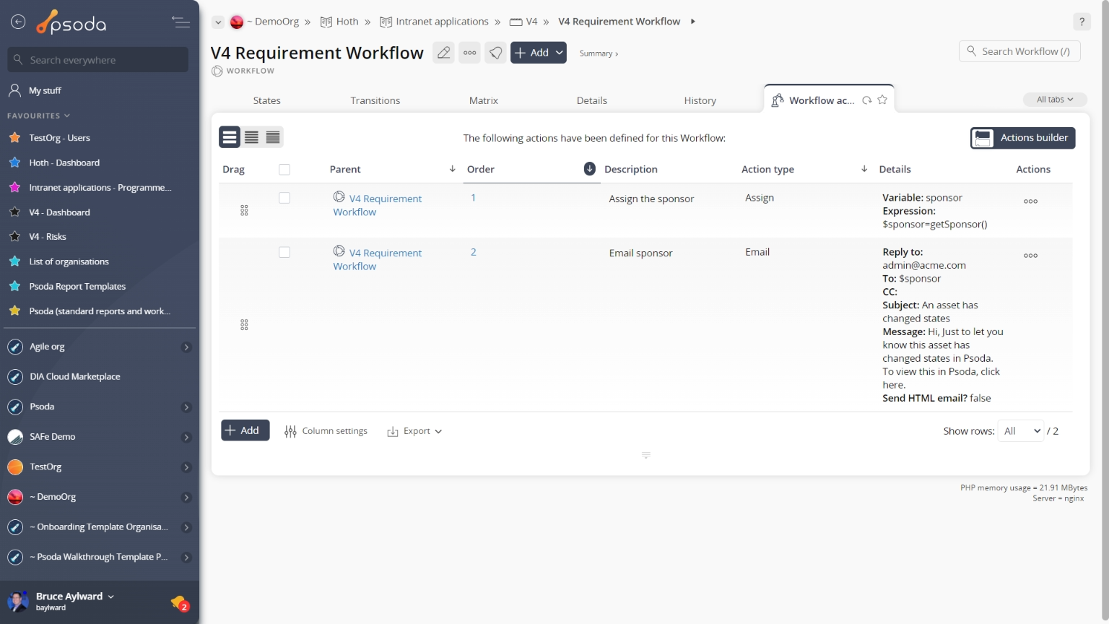Expand the breadcrumb dropdown chevron
The image size is (1109, 624).
pyautogui.click(x=217, y=22)
